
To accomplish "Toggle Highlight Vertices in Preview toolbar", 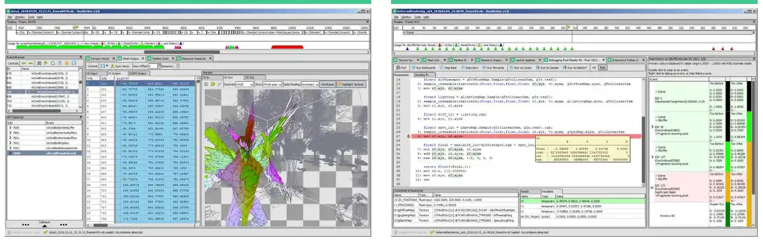I will pyautogui.click(x=351, y=84).
